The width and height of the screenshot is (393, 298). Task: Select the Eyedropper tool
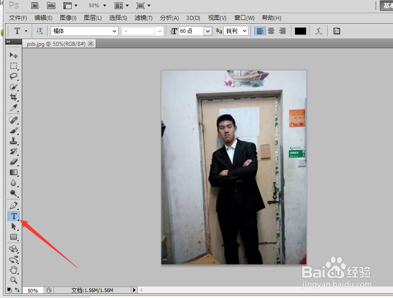pos(14,108)
